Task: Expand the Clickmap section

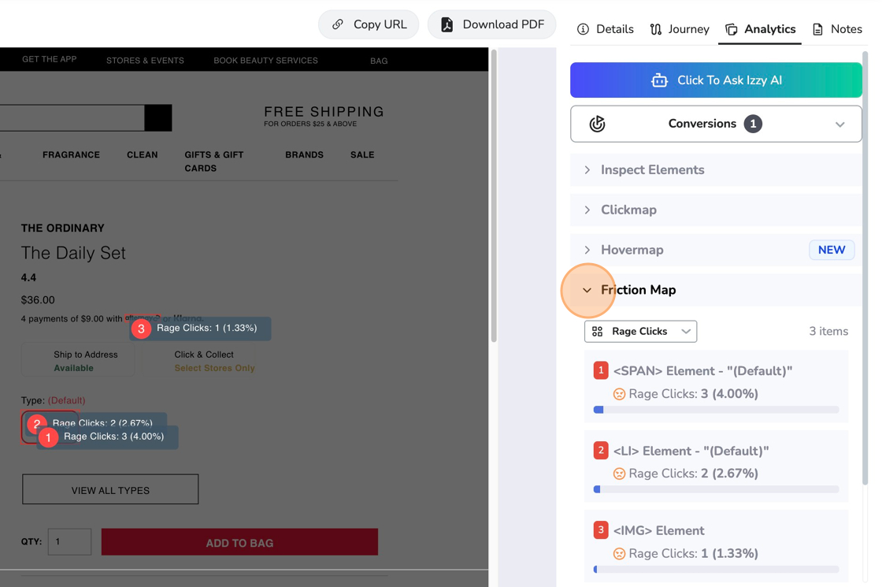Action: (x=716, y=210)
